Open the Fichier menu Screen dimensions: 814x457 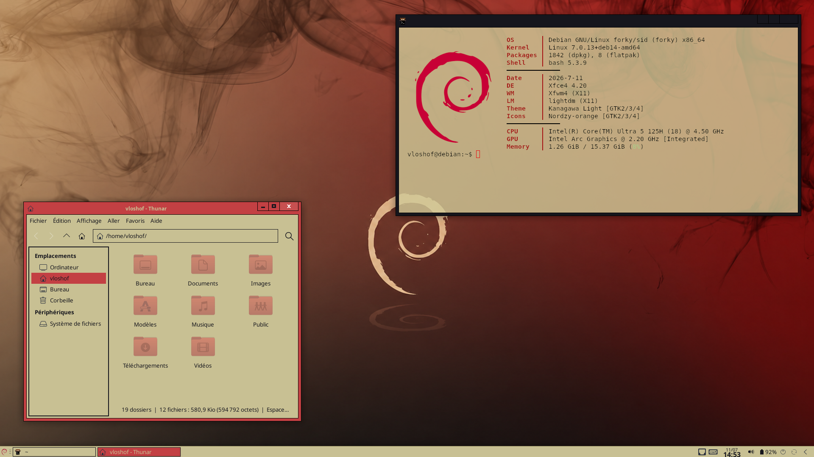pyautogui.click(x=38, y=221)
